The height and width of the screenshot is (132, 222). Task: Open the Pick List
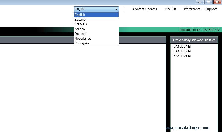tap(170, 9)
